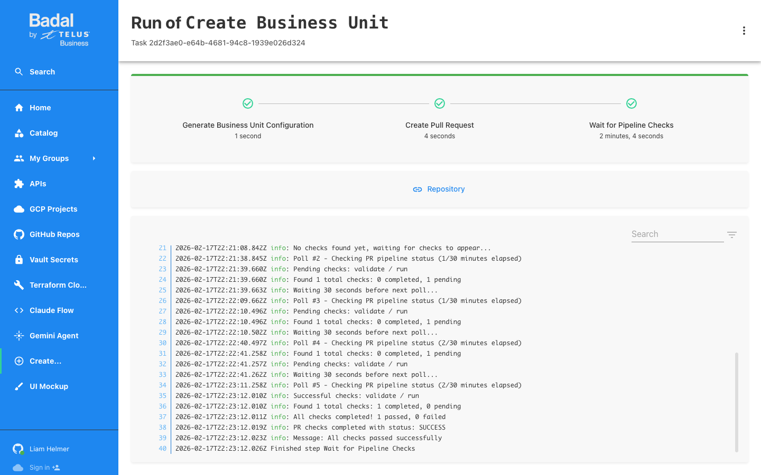Viewport: 761px width, 475px height.
Task: Click the Claude Flow code brackets icon
Action: click(x=19, y=310)
